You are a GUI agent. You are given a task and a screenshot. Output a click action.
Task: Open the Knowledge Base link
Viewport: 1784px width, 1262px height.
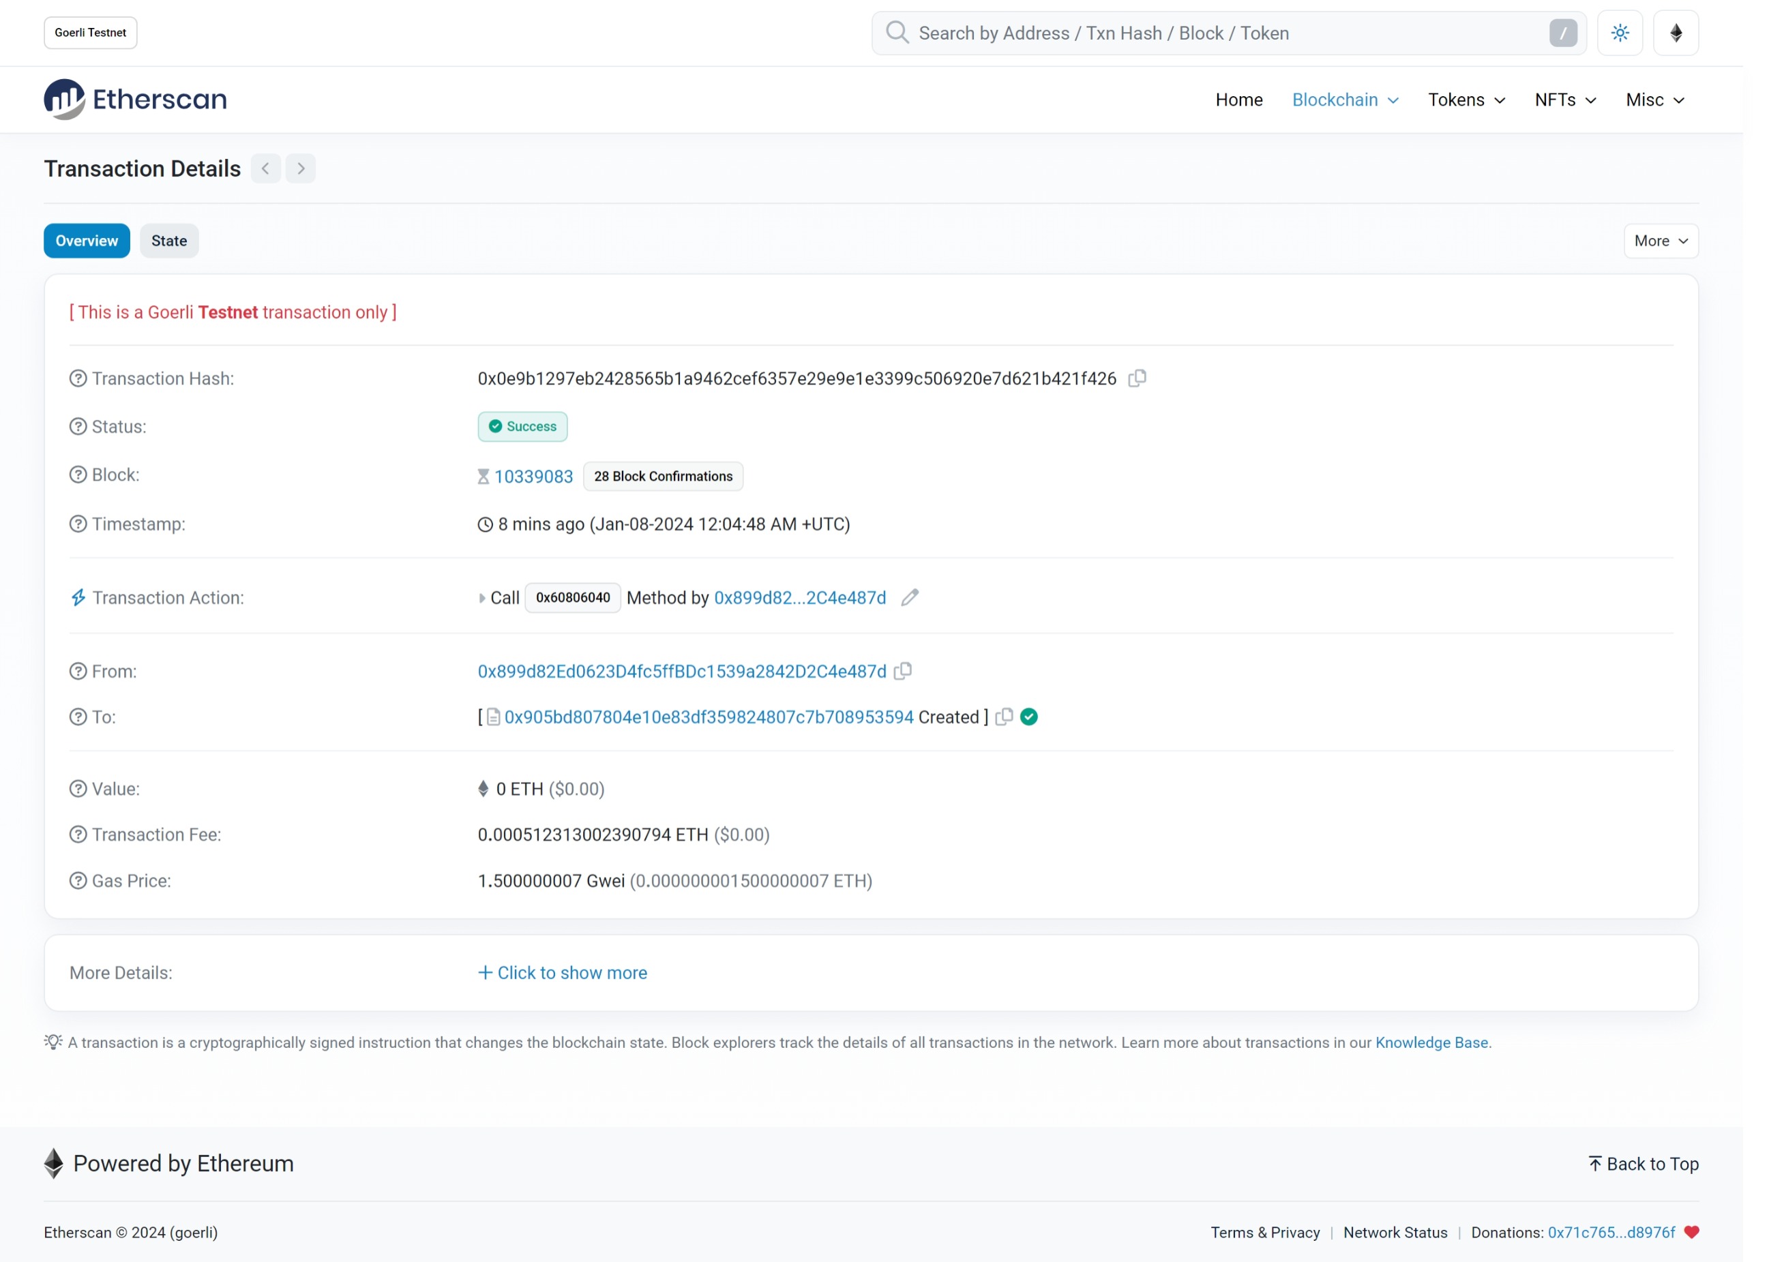click(x=1431, y=1043)
